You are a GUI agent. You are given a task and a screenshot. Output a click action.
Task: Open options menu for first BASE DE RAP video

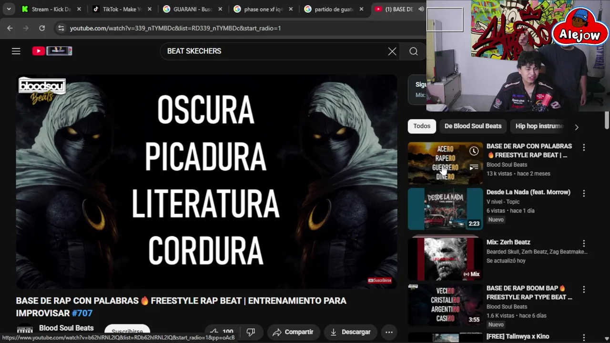584,148
